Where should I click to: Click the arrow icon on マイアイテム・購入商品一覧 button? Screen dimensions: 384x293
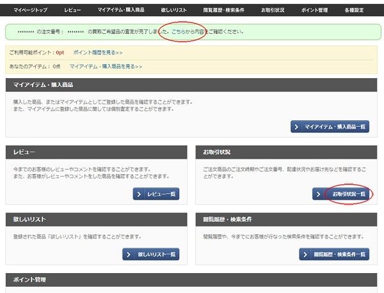tap(296, 127)
